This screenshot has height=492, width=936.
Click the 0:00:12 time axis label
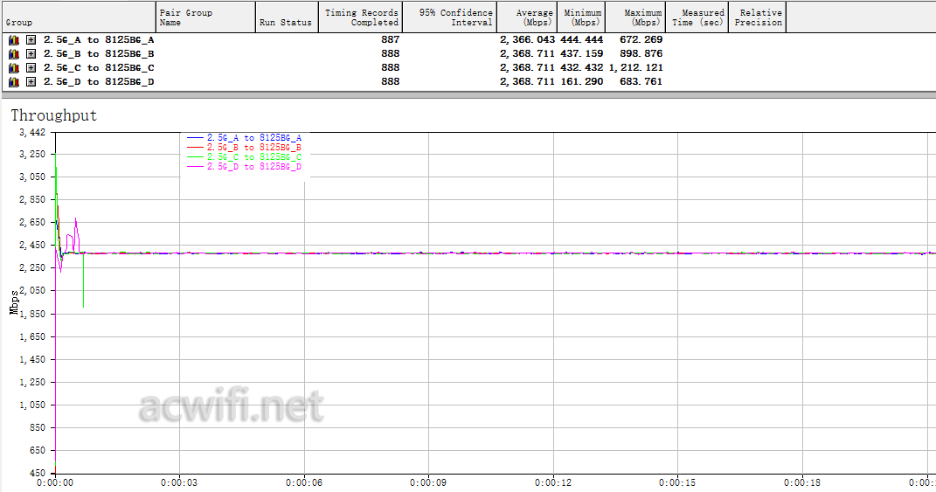(552, 482)
